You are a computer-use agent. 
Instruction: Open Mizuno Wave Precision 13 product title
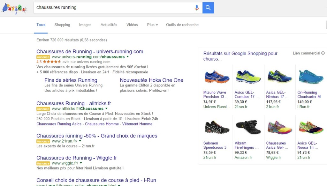[x=216, y=94]
